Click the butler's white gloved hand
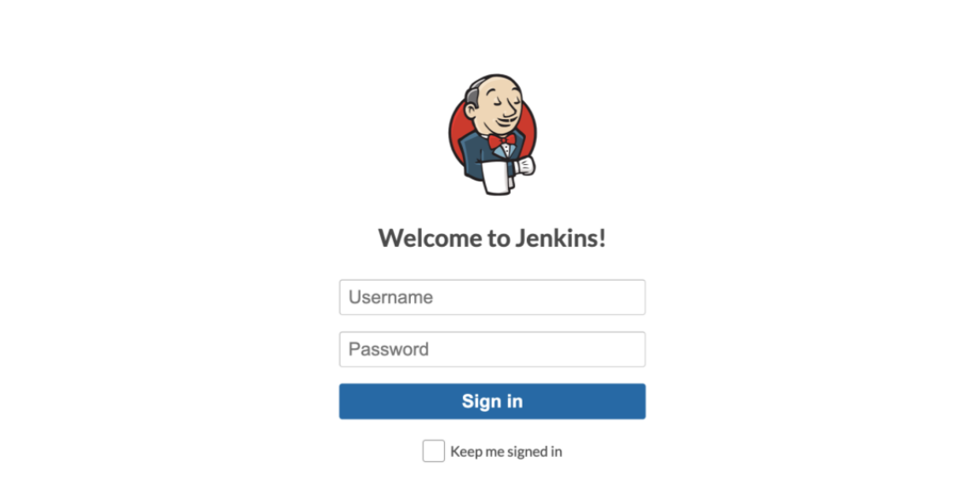Screen dimensions: 971x480 click(x=525, y=166)
